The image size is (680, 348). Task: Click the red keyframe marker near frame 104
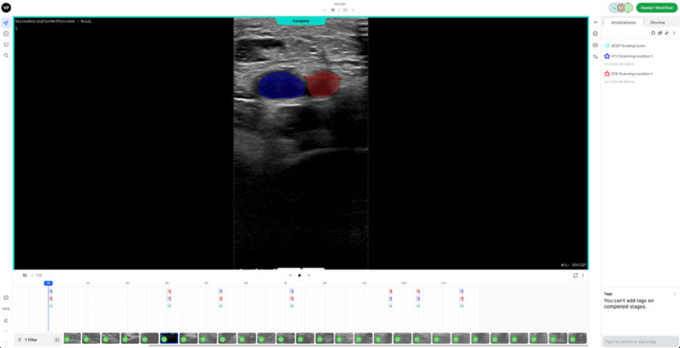(418, 292)
